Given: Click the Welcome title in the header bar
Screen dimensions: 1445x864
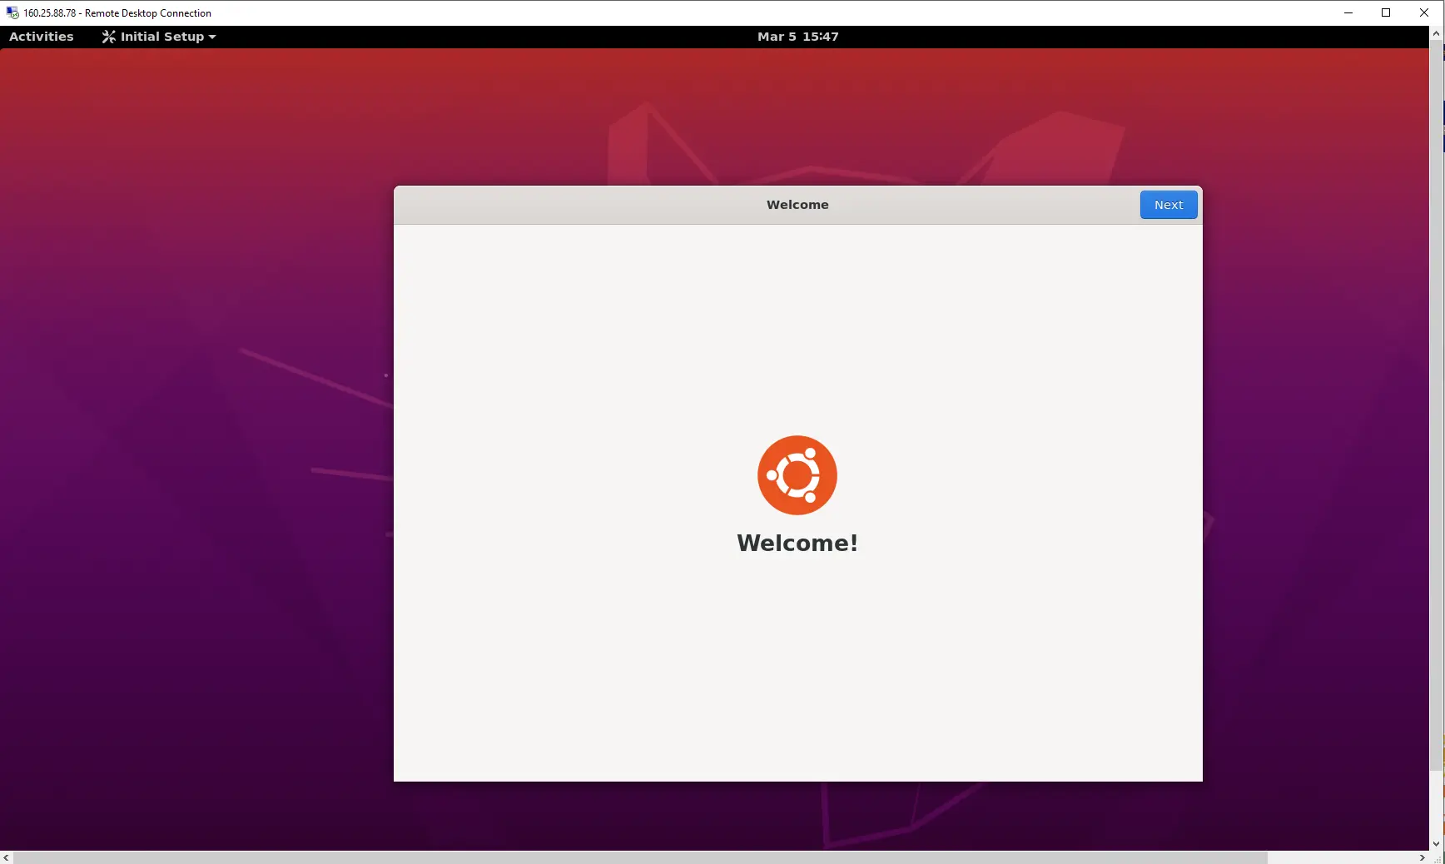Looking at the screenshot, I should [797, 205].
